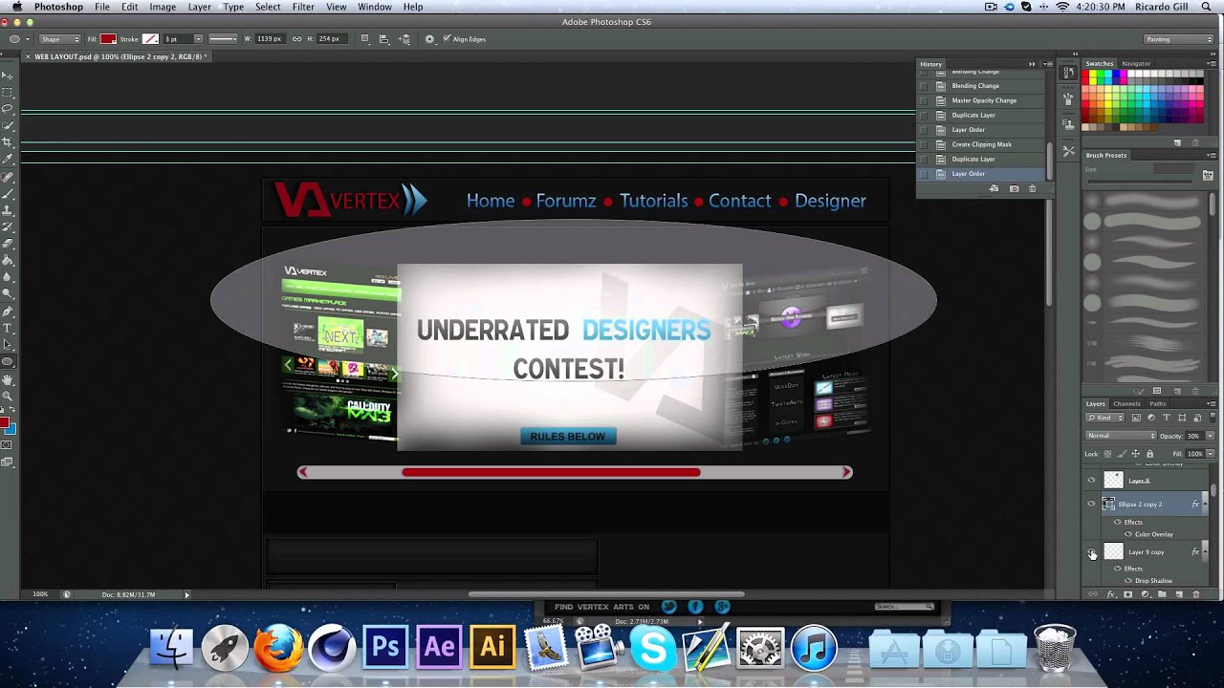Open the Normal blend mode dropdown
The width and height of the screenshot is (1224, 688).
(1121, 436)
